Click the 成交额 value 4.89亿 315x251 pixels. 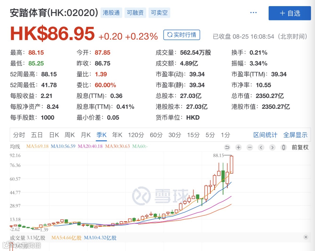[x=189, y=64]
